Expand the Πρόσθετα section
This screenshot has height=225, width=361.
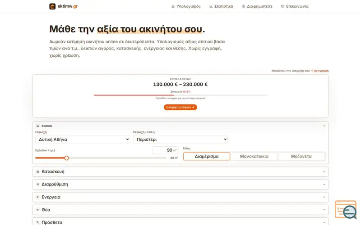click(x=180, y=222)
